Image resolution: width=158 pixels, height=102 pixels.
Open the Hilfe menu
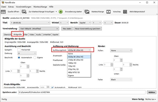point(51,7)
